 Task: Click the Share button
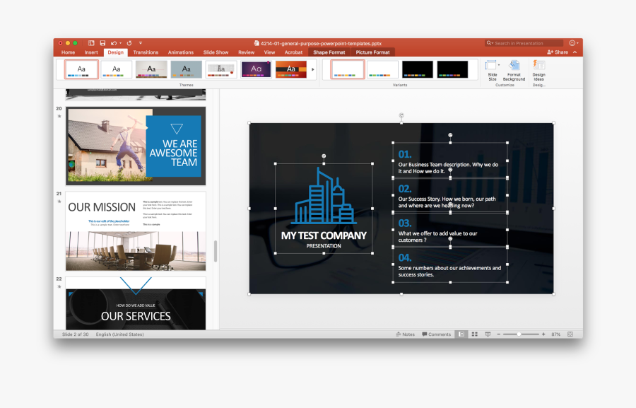coord(558,52)
